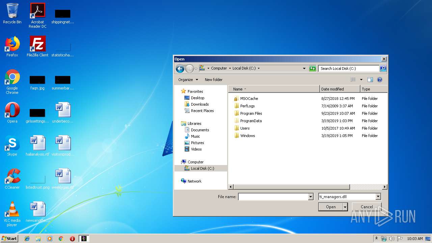Click Internet Explorer icon in taskbar
432x243 pixels.
(27, 239)
